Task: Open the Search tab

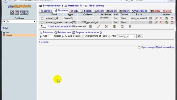Action: click(86, 11)
